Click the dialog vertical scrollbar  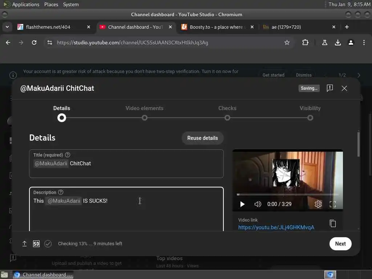(x=359, y=144)
